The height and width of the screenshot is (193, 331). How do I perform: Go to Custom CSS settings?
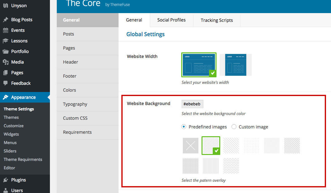(75, 118)
